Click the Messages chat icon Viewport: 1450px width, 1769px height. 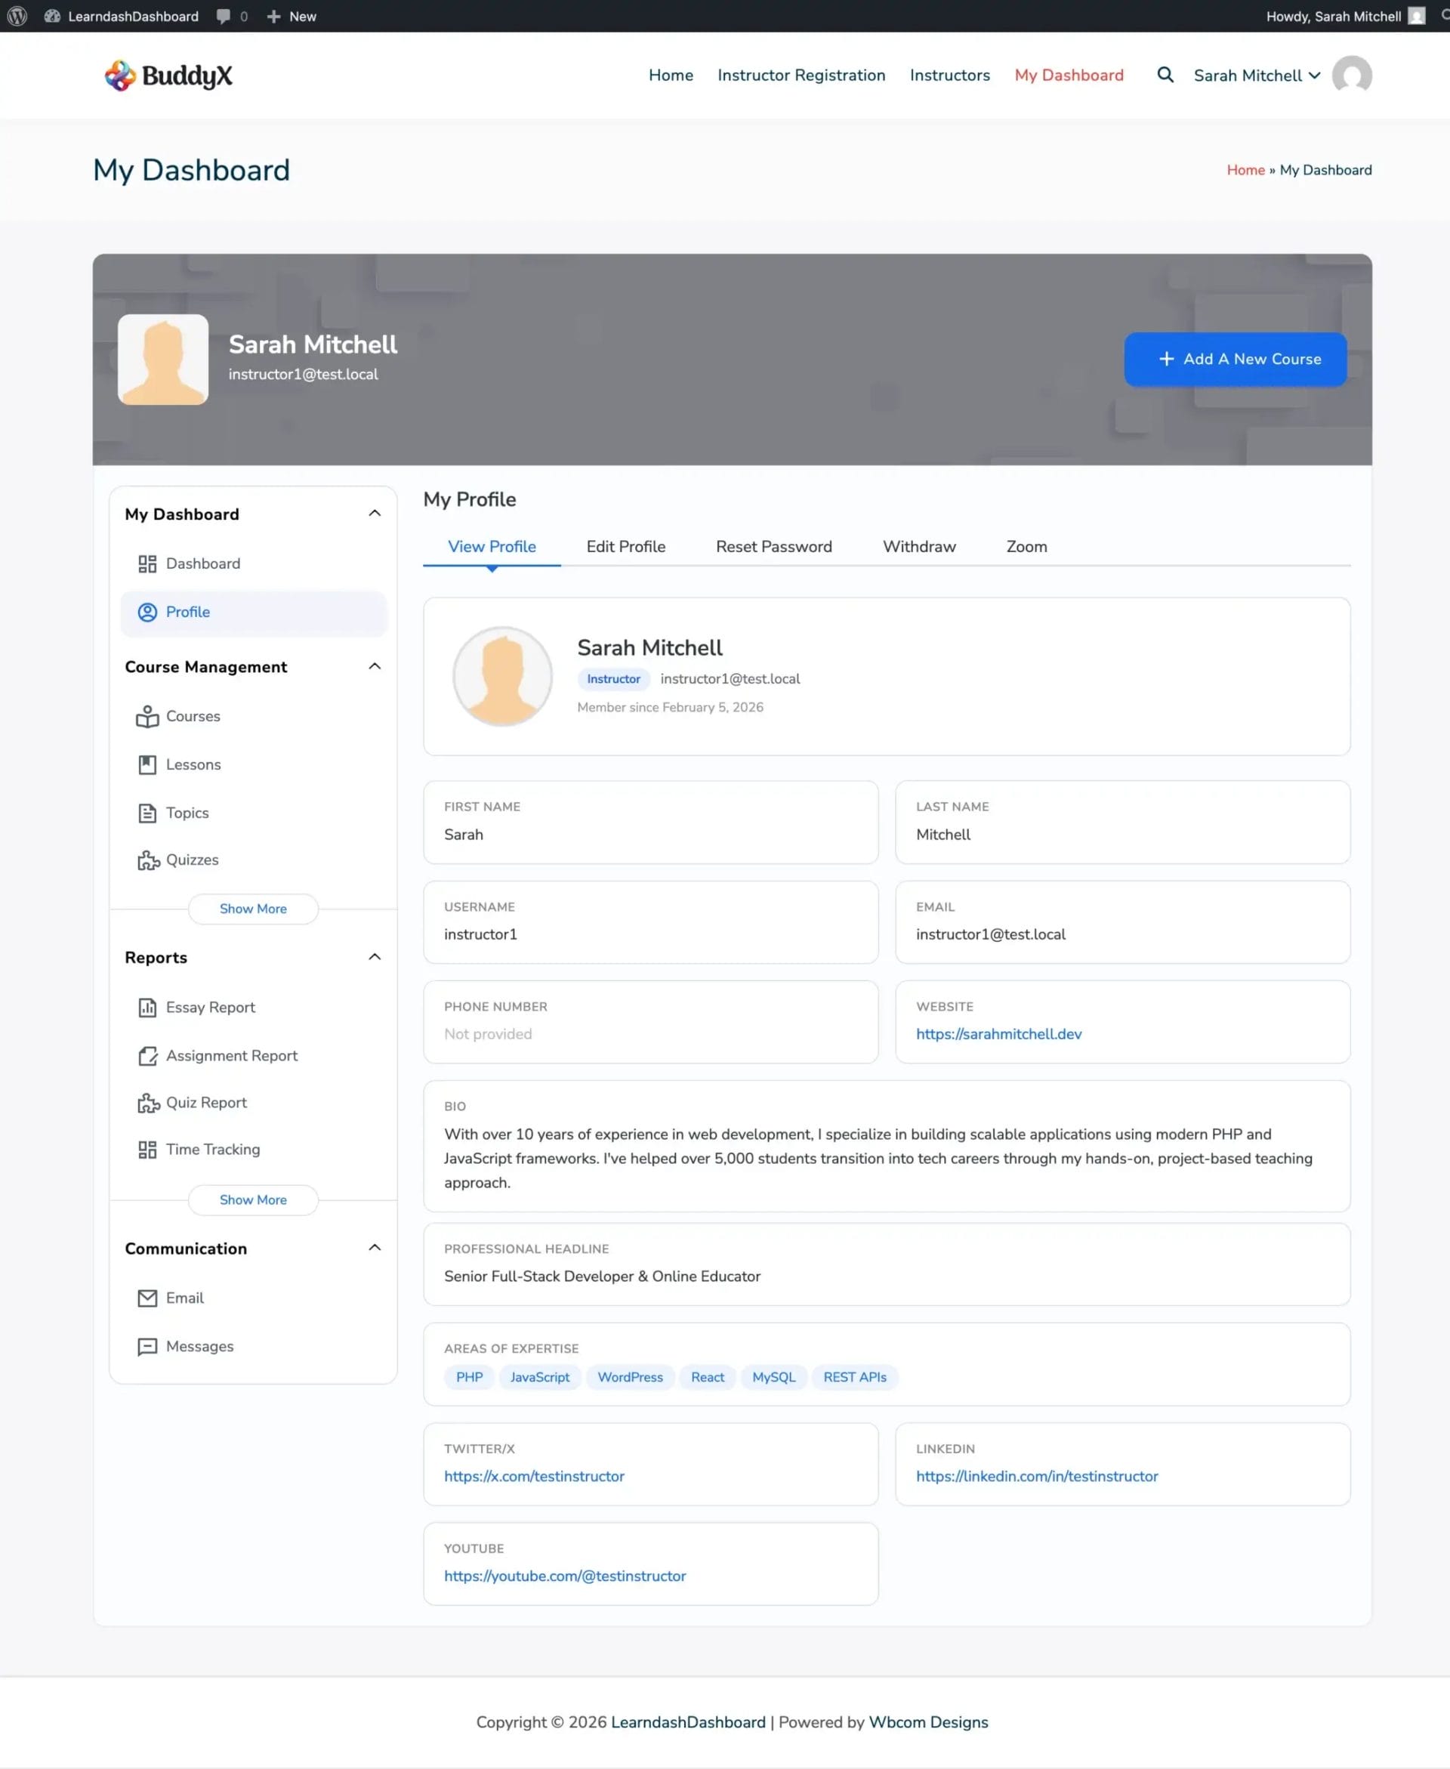147,1346
